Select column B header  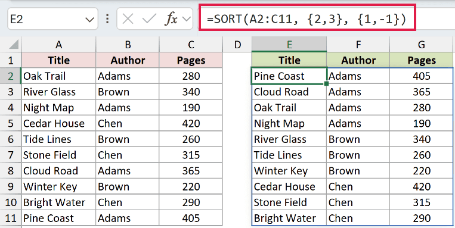pyautogui.click(x=128, y=44)
